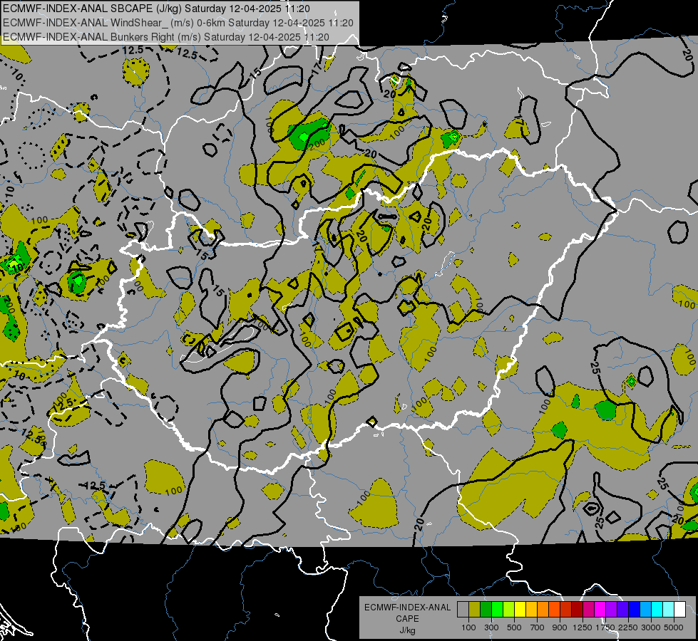Pick the pink-magenta swatch after 1250
Image resolution: width=698 pixels, height=641 pixels.
point(588,610)
